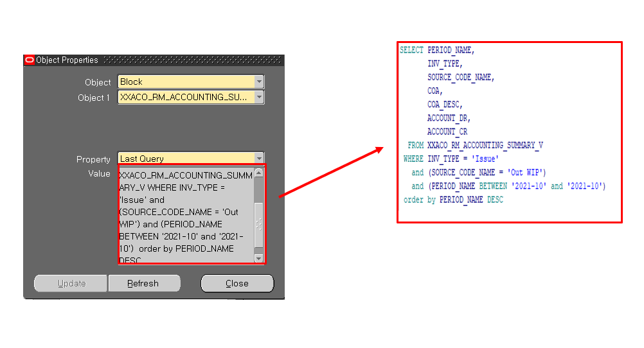Open the Object dropdown showing Block
This screenshot has width=644, height=348.
(x=259, y=82)
